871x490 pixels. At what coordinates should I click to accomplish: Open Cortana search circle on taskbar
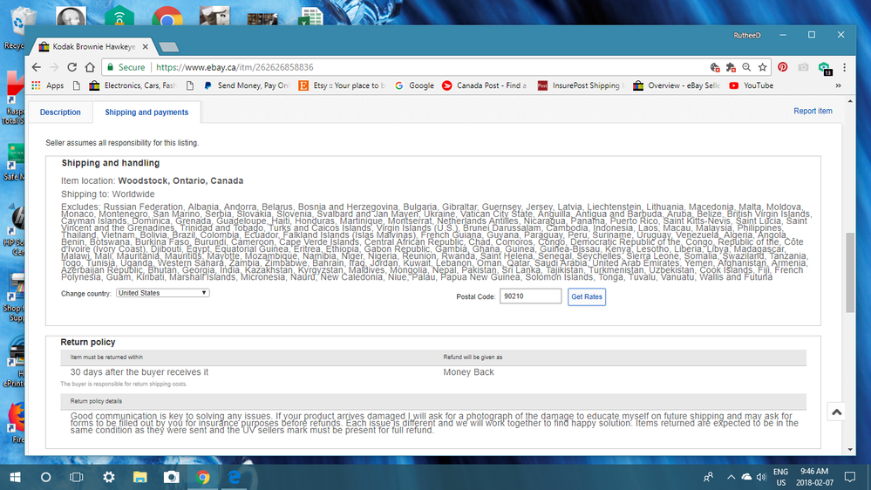tap(45, 477)
